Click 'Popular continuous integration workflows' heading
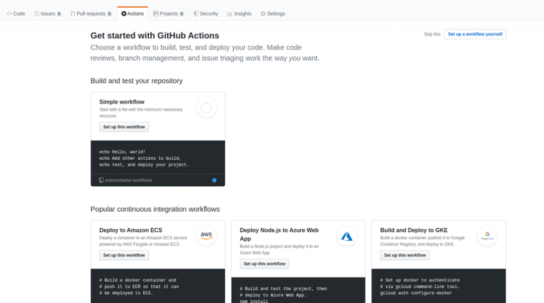544x303 pixels. pyautogui.click(x=155, y=210)
